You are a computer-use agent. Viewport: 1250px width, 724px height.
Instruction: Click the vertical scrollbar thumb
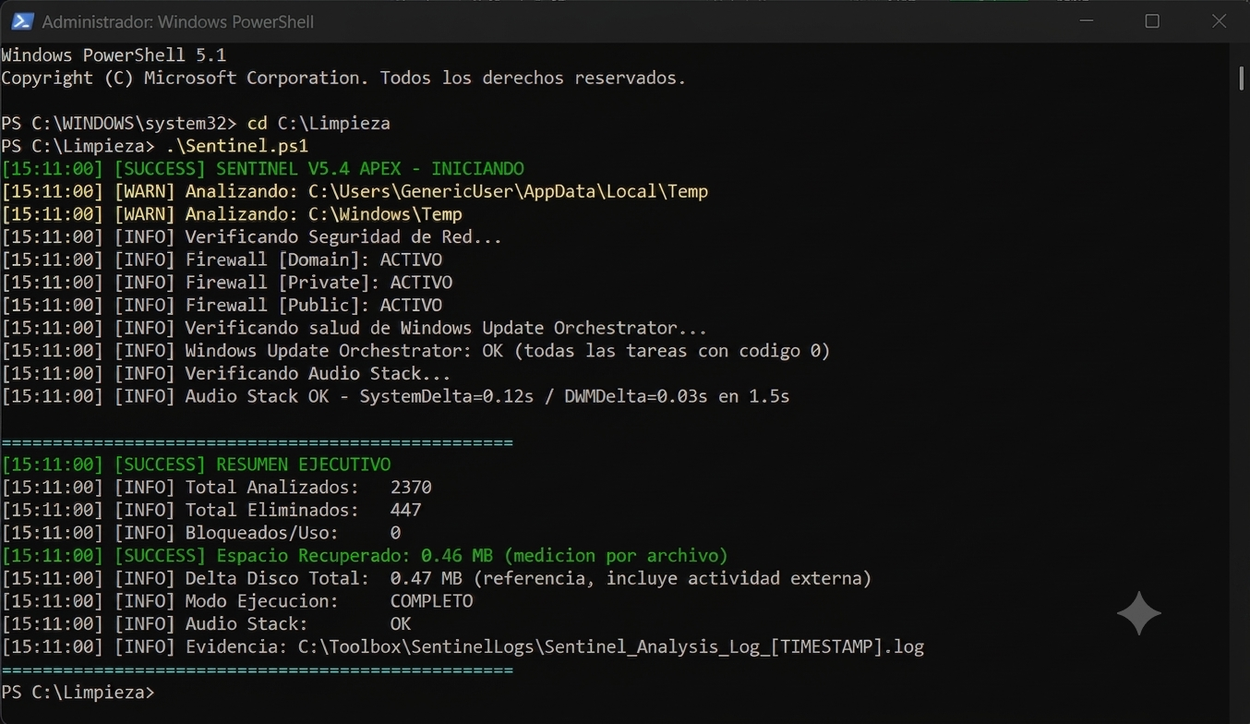tap(1242, 78)
